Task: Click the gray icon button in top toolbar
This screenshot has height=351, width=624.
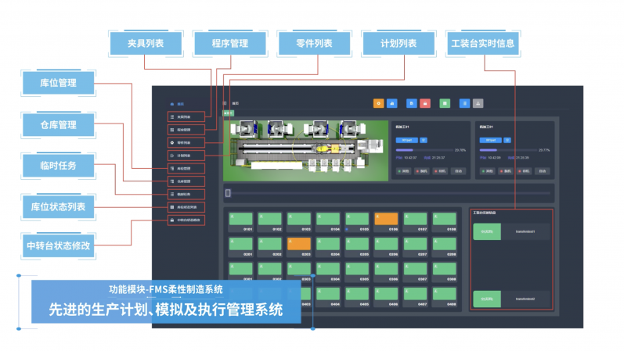Action: pos(478,102)
